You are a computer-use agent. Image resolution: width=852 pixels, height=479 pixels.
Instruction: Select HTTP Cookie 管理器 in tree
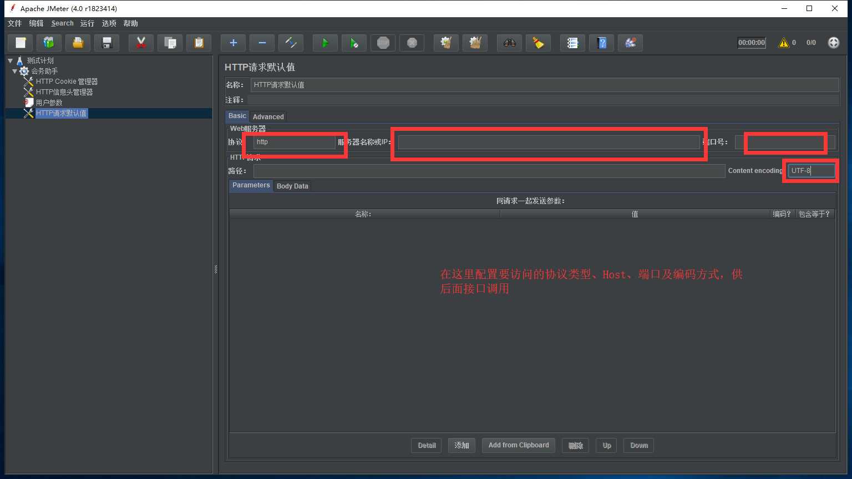[x=67, y=81]
